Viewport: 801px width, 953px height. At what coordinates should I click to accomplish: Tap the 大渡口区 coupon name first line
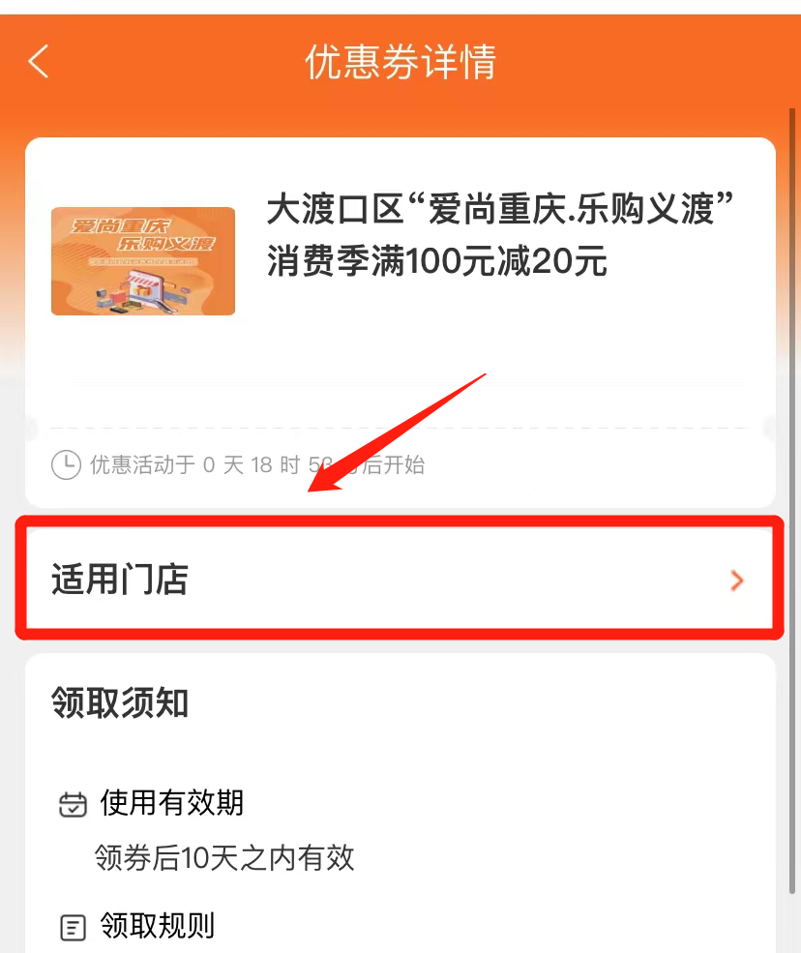pyautogui.click(x=500, y=209)
